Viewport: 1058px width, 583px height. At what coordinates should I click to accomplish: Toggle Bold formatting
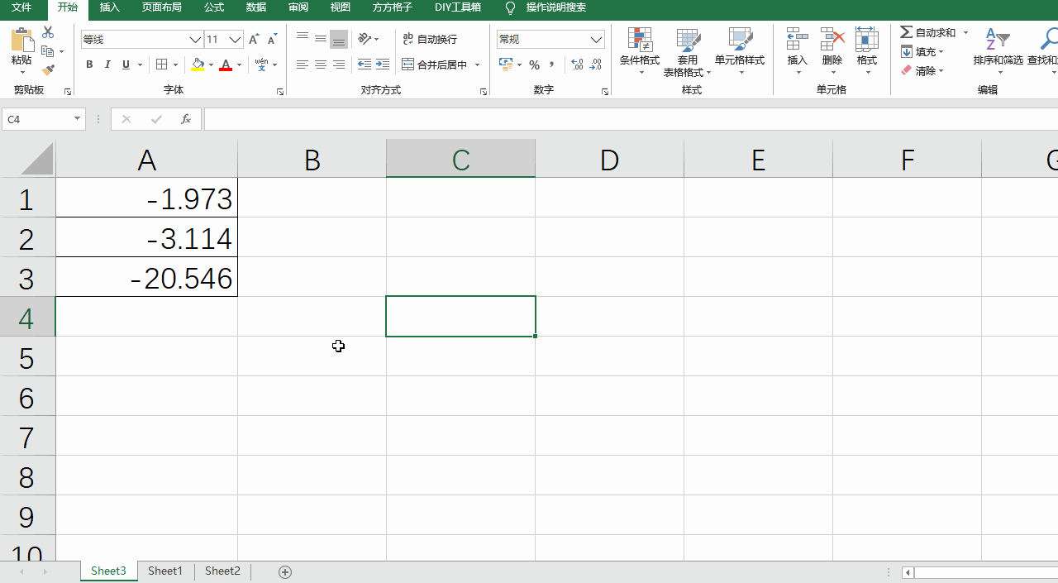[x=89, y=65]
